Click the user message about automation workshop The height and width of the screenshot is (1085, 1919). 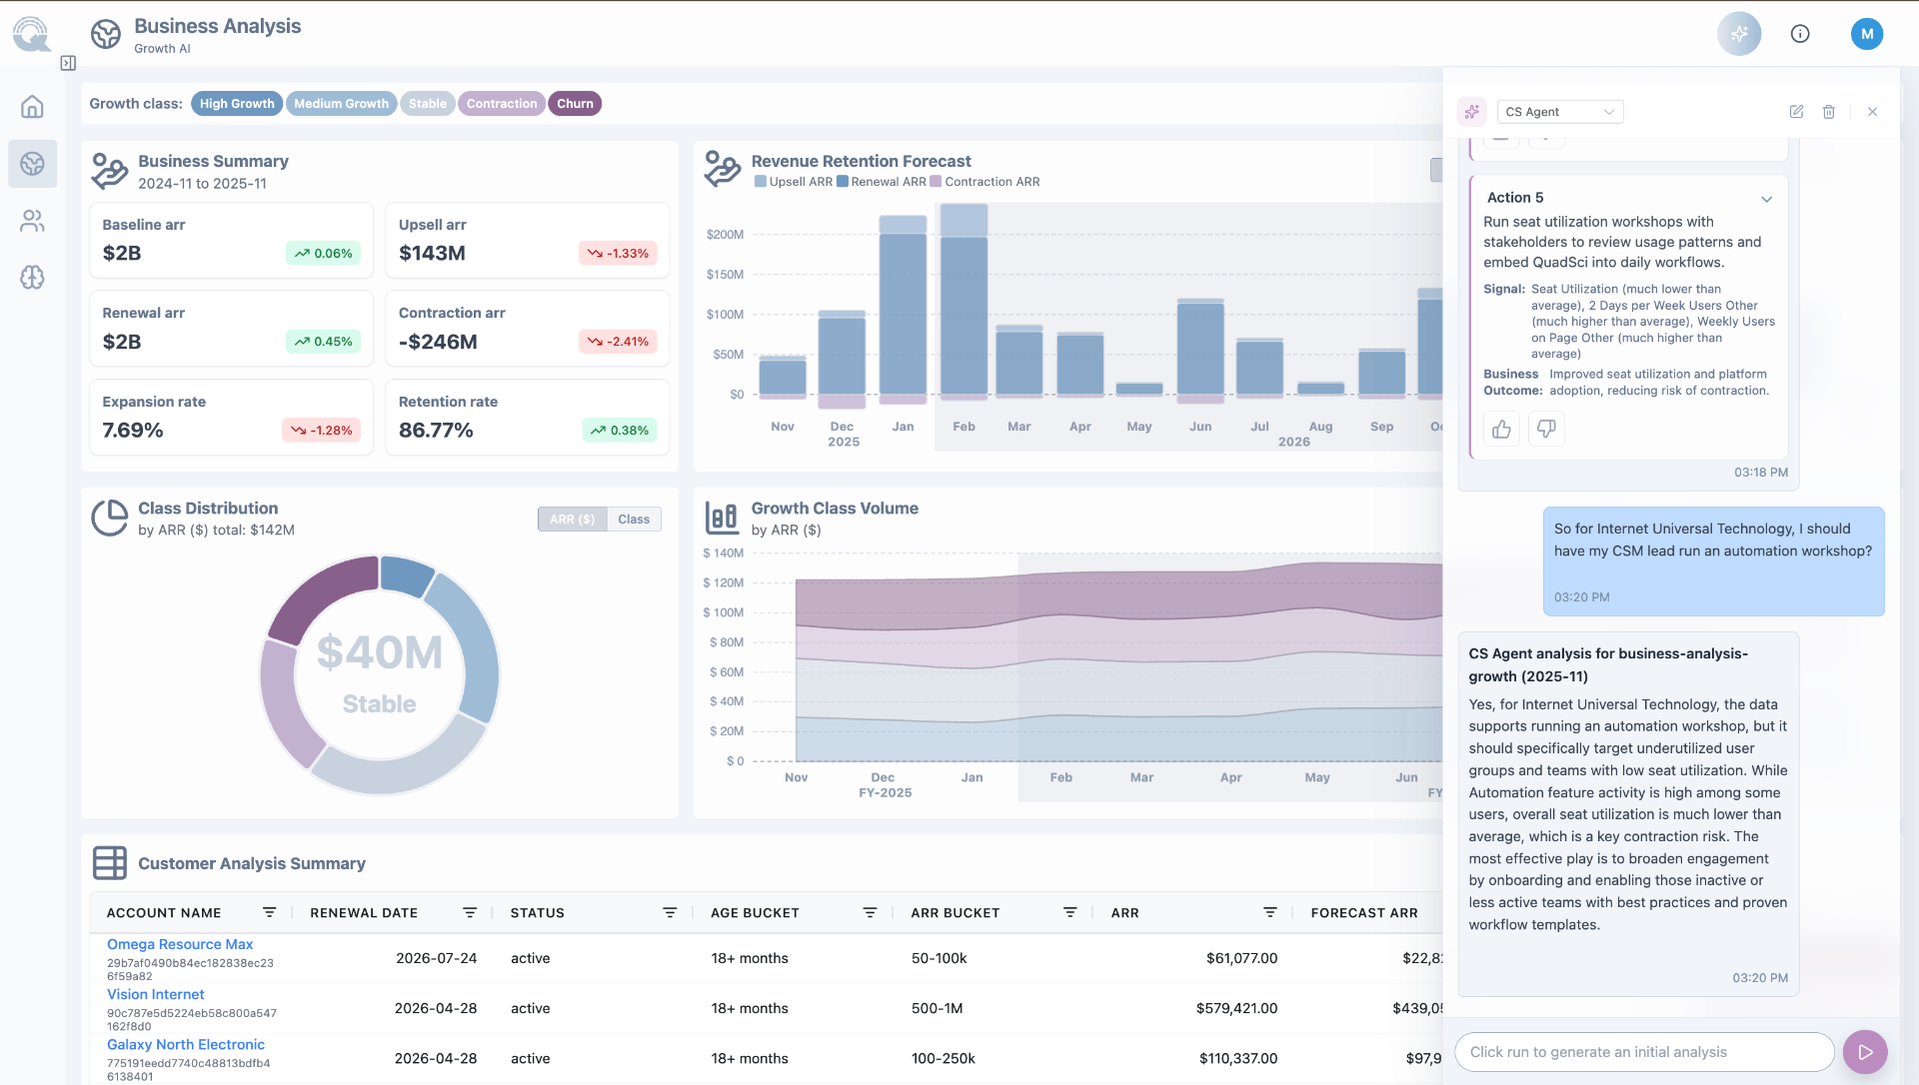tap(1713, 561)
